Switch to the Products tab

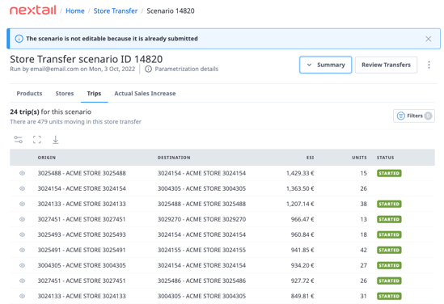[x=29, y=94]
